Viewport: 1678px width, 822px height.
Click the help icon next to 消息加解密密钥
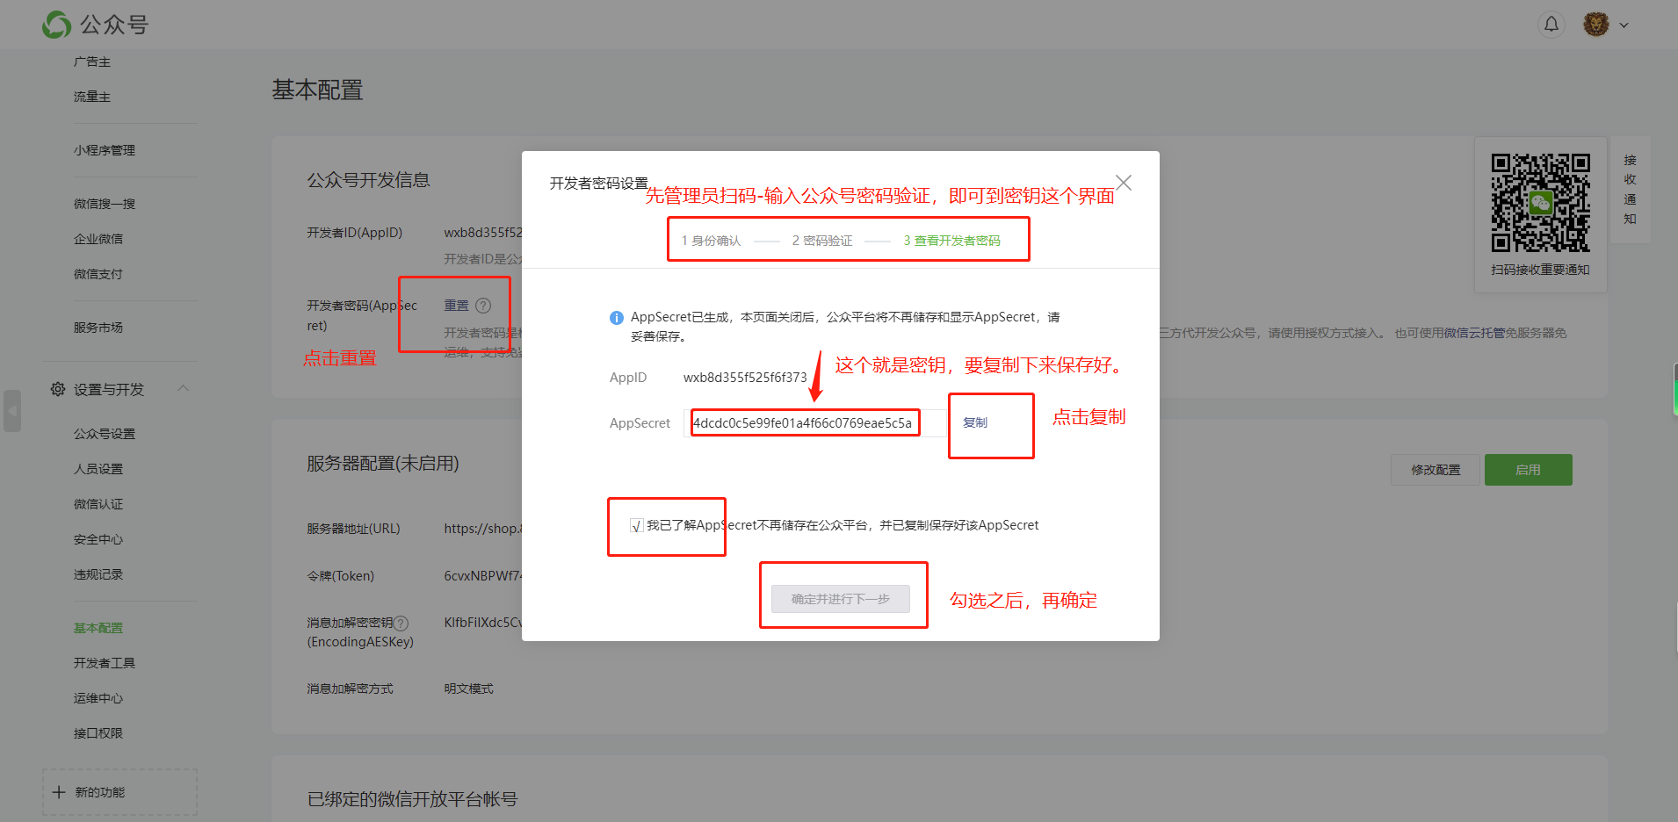pos(401,623)
